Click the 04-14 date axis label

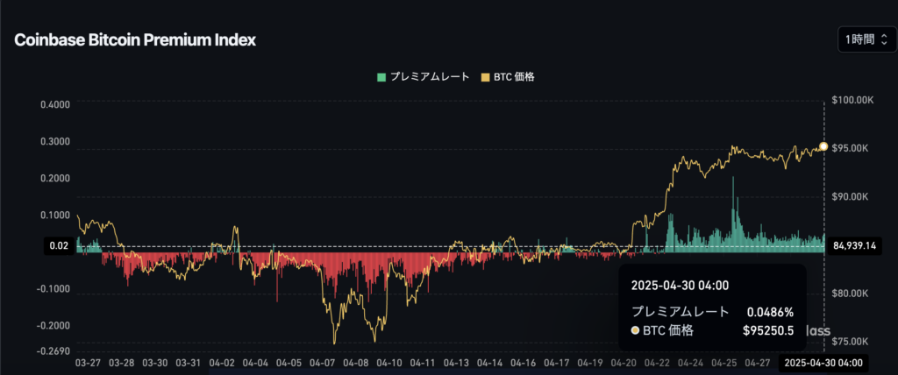(x=489, y=363)
